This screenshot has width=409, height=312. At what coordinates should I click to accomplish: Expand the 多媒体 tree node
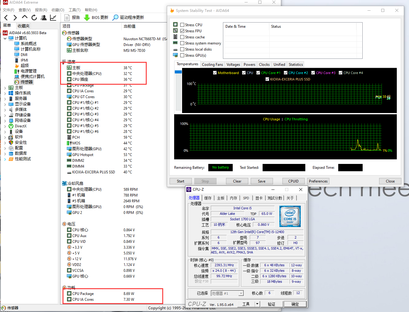pos(5,110)
